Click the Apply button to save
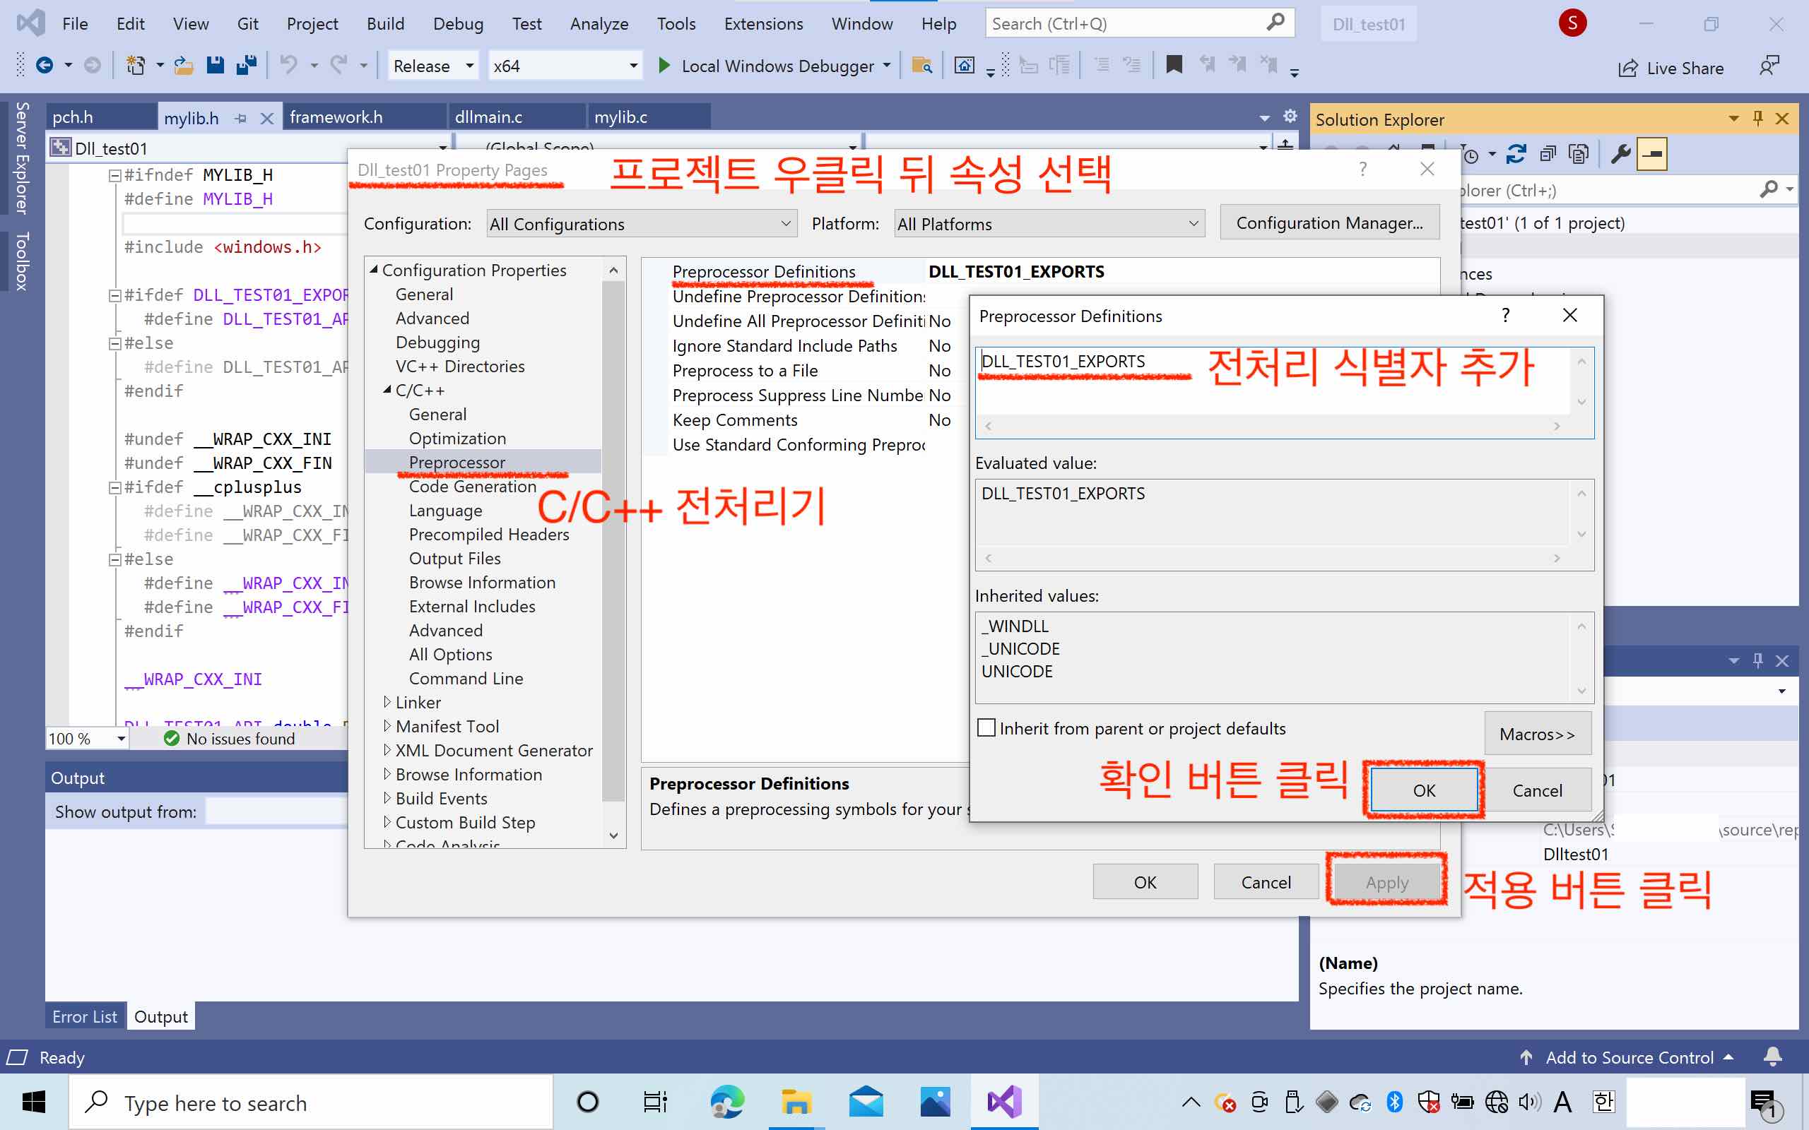1809x1130 pixels. coord(1387,881)
